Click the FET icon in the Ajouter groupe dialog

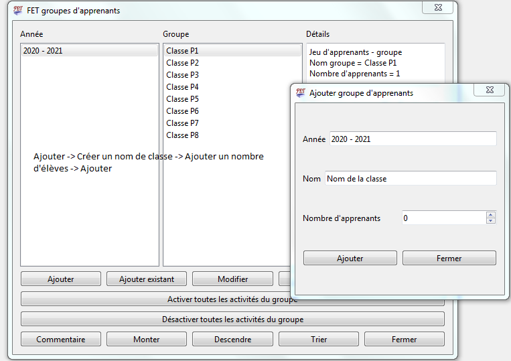tap(301, 93)
